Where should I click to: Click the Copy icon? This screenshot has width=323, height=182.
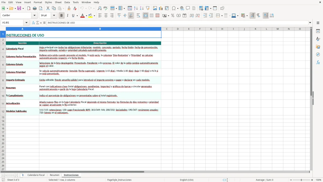tap(54, 8)
